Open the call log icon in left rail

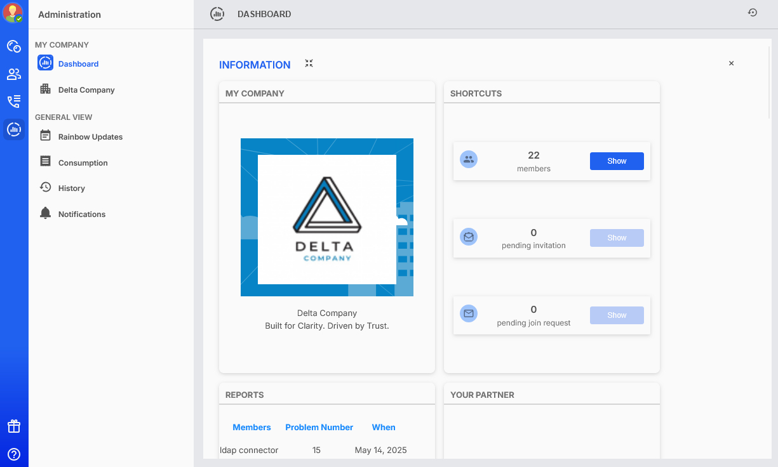point(14,102)
